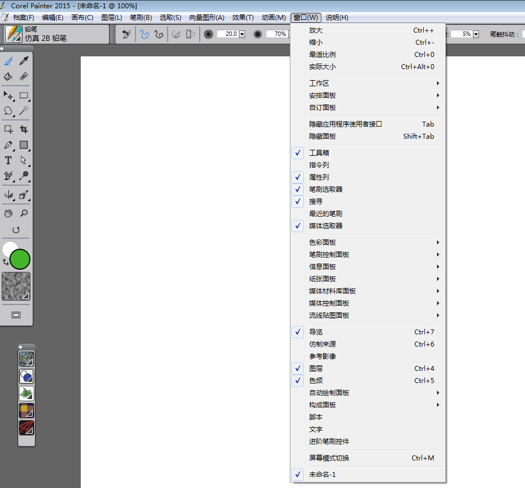Select the Grabber hand tool
This screenshot has height=488, width=525.
[x=8, y=213]
